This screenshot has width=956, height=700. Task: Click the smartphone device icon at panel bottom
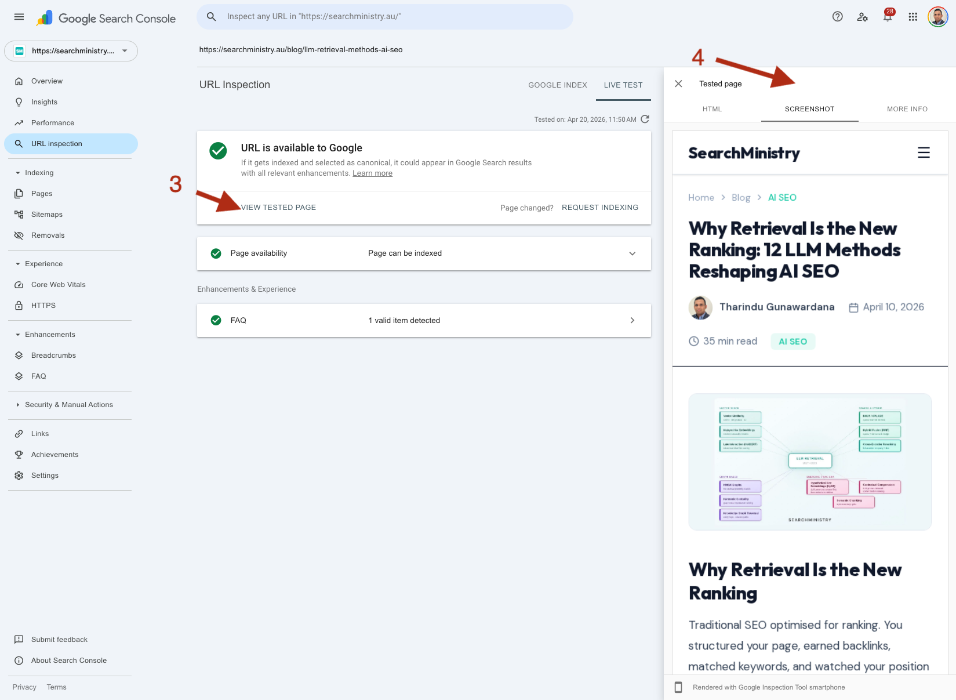tap(678, 687)
